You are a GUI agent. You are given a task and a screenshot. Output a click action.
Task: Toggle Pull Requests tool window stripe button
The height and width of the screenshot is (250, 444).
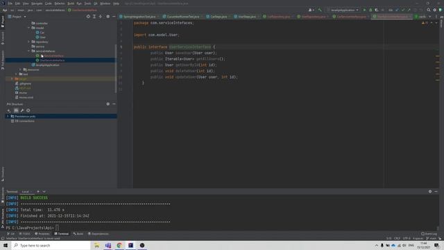pos(3,60)
